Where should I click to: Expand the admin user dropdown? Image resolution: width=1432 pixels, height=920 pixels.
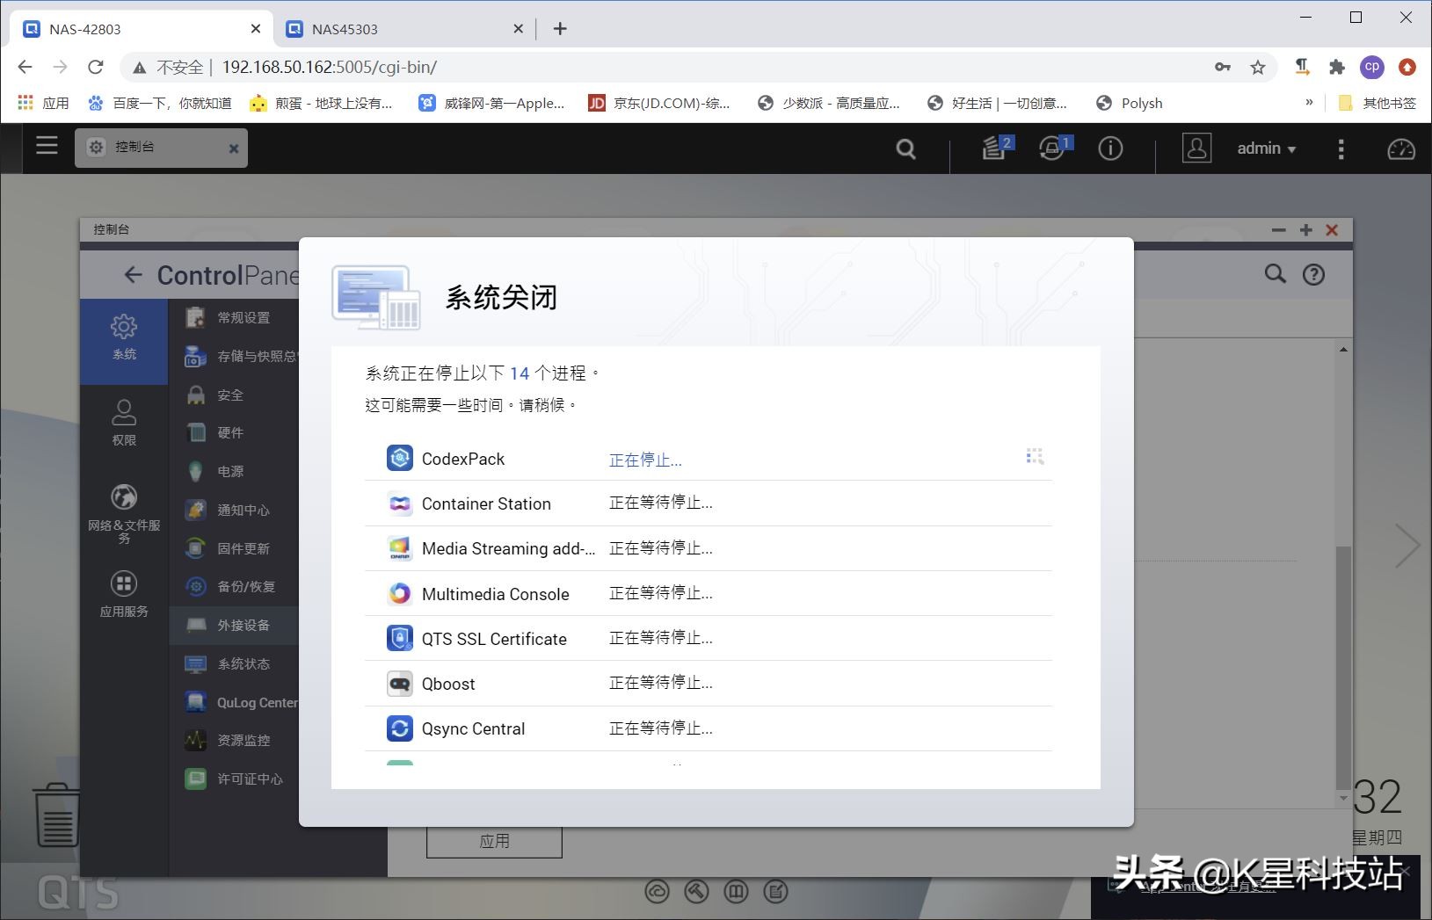point(1266,149)
